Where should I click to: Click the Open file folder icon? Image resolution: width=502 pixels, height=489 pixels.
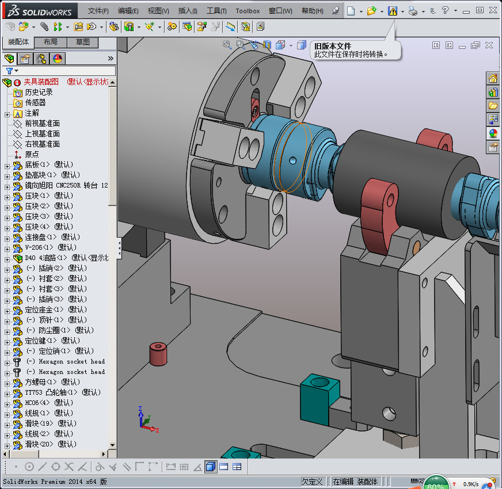tap(371, 11)
